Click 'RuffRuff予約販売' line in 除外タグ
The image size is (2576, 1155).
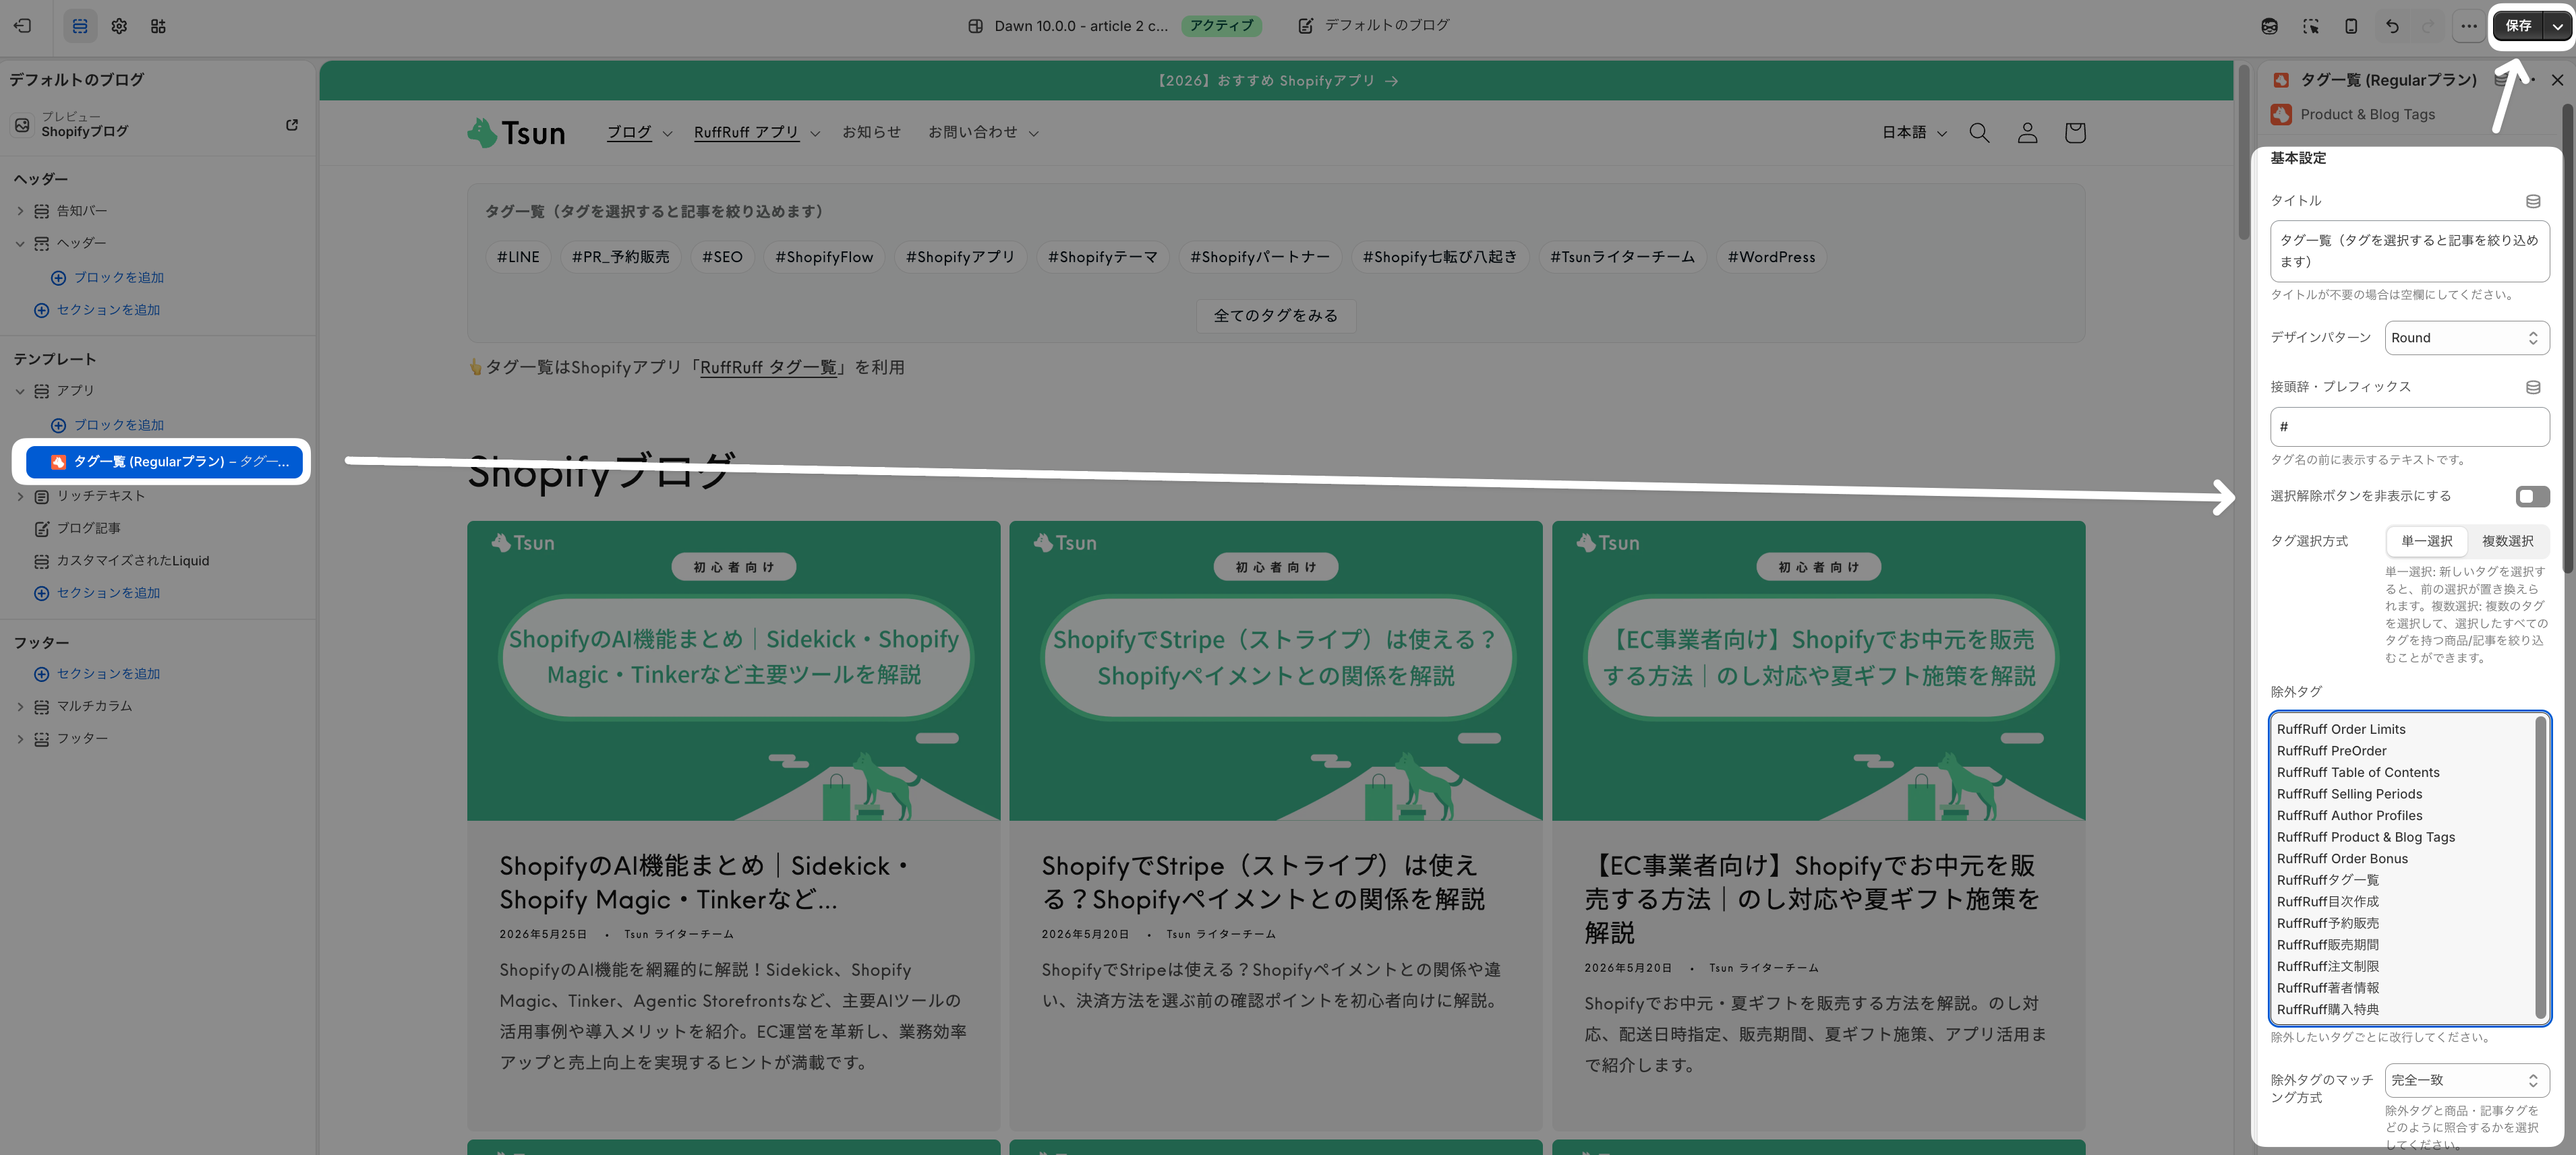(2328, 923)
